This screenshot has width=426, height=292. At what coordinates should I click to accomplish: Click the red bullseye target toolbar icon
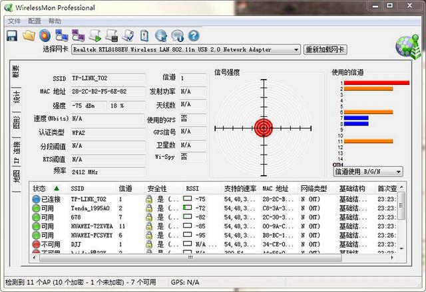(45, 35)
